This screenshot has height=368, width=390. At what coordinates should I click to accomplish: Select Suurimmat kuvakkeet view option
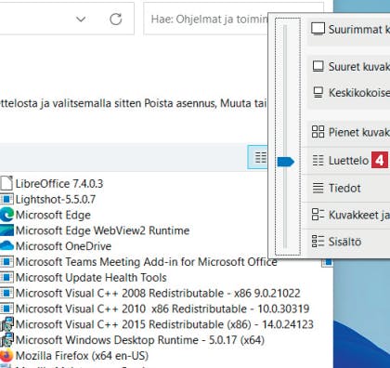coord(350,30)
